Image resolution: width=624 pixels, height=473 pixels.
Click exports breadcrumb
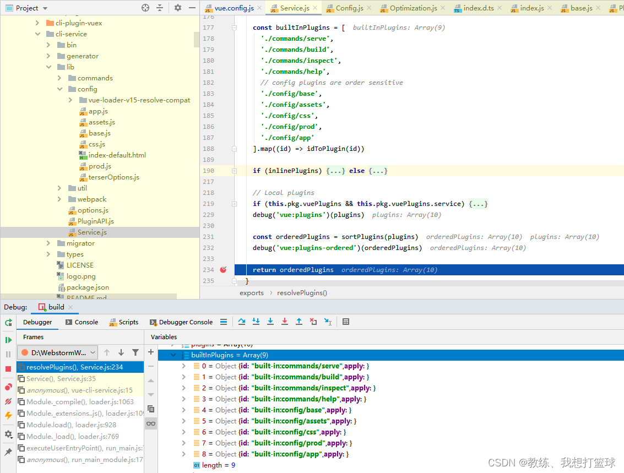252,293
